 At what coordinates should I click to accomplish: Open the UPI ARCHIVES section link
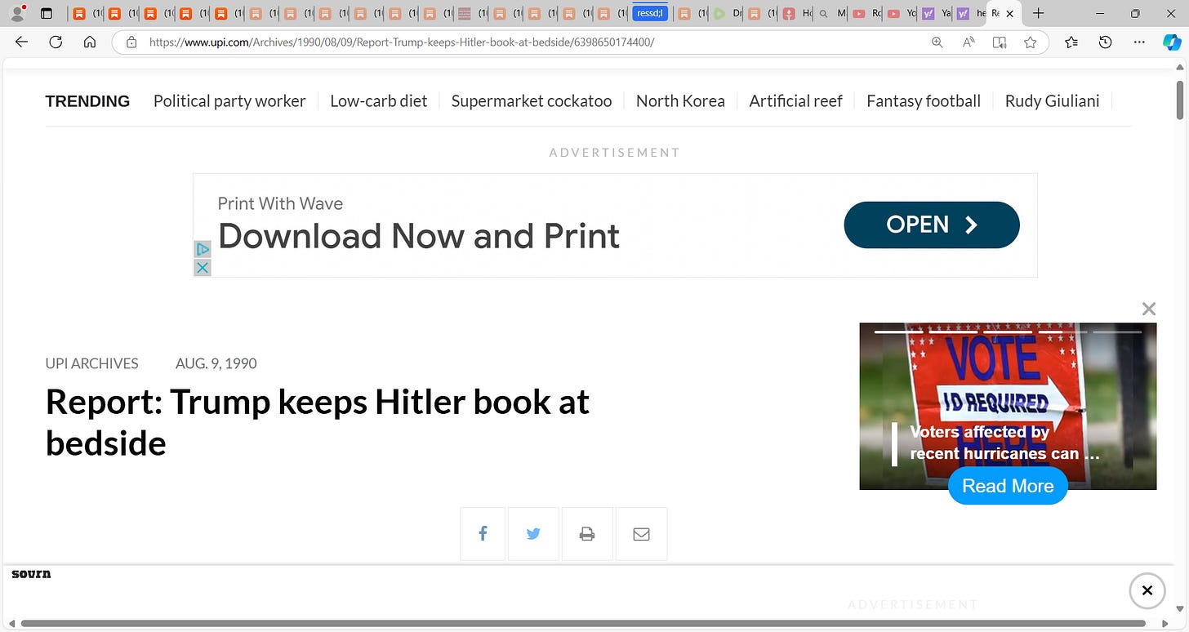92,363
